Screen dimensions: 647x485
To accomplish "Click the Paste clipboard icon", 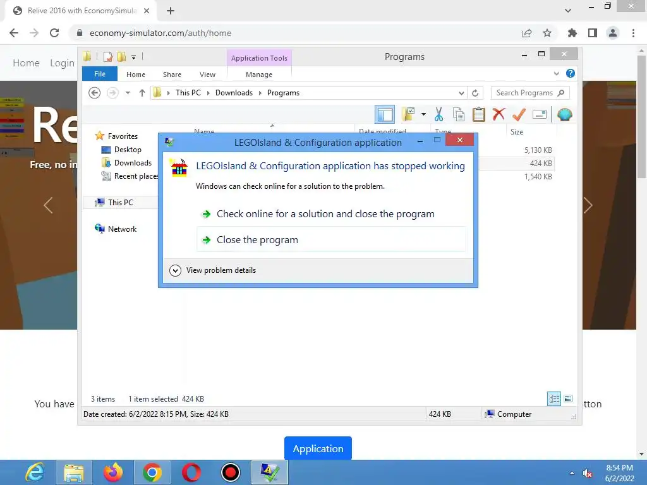I will [479, 115].
